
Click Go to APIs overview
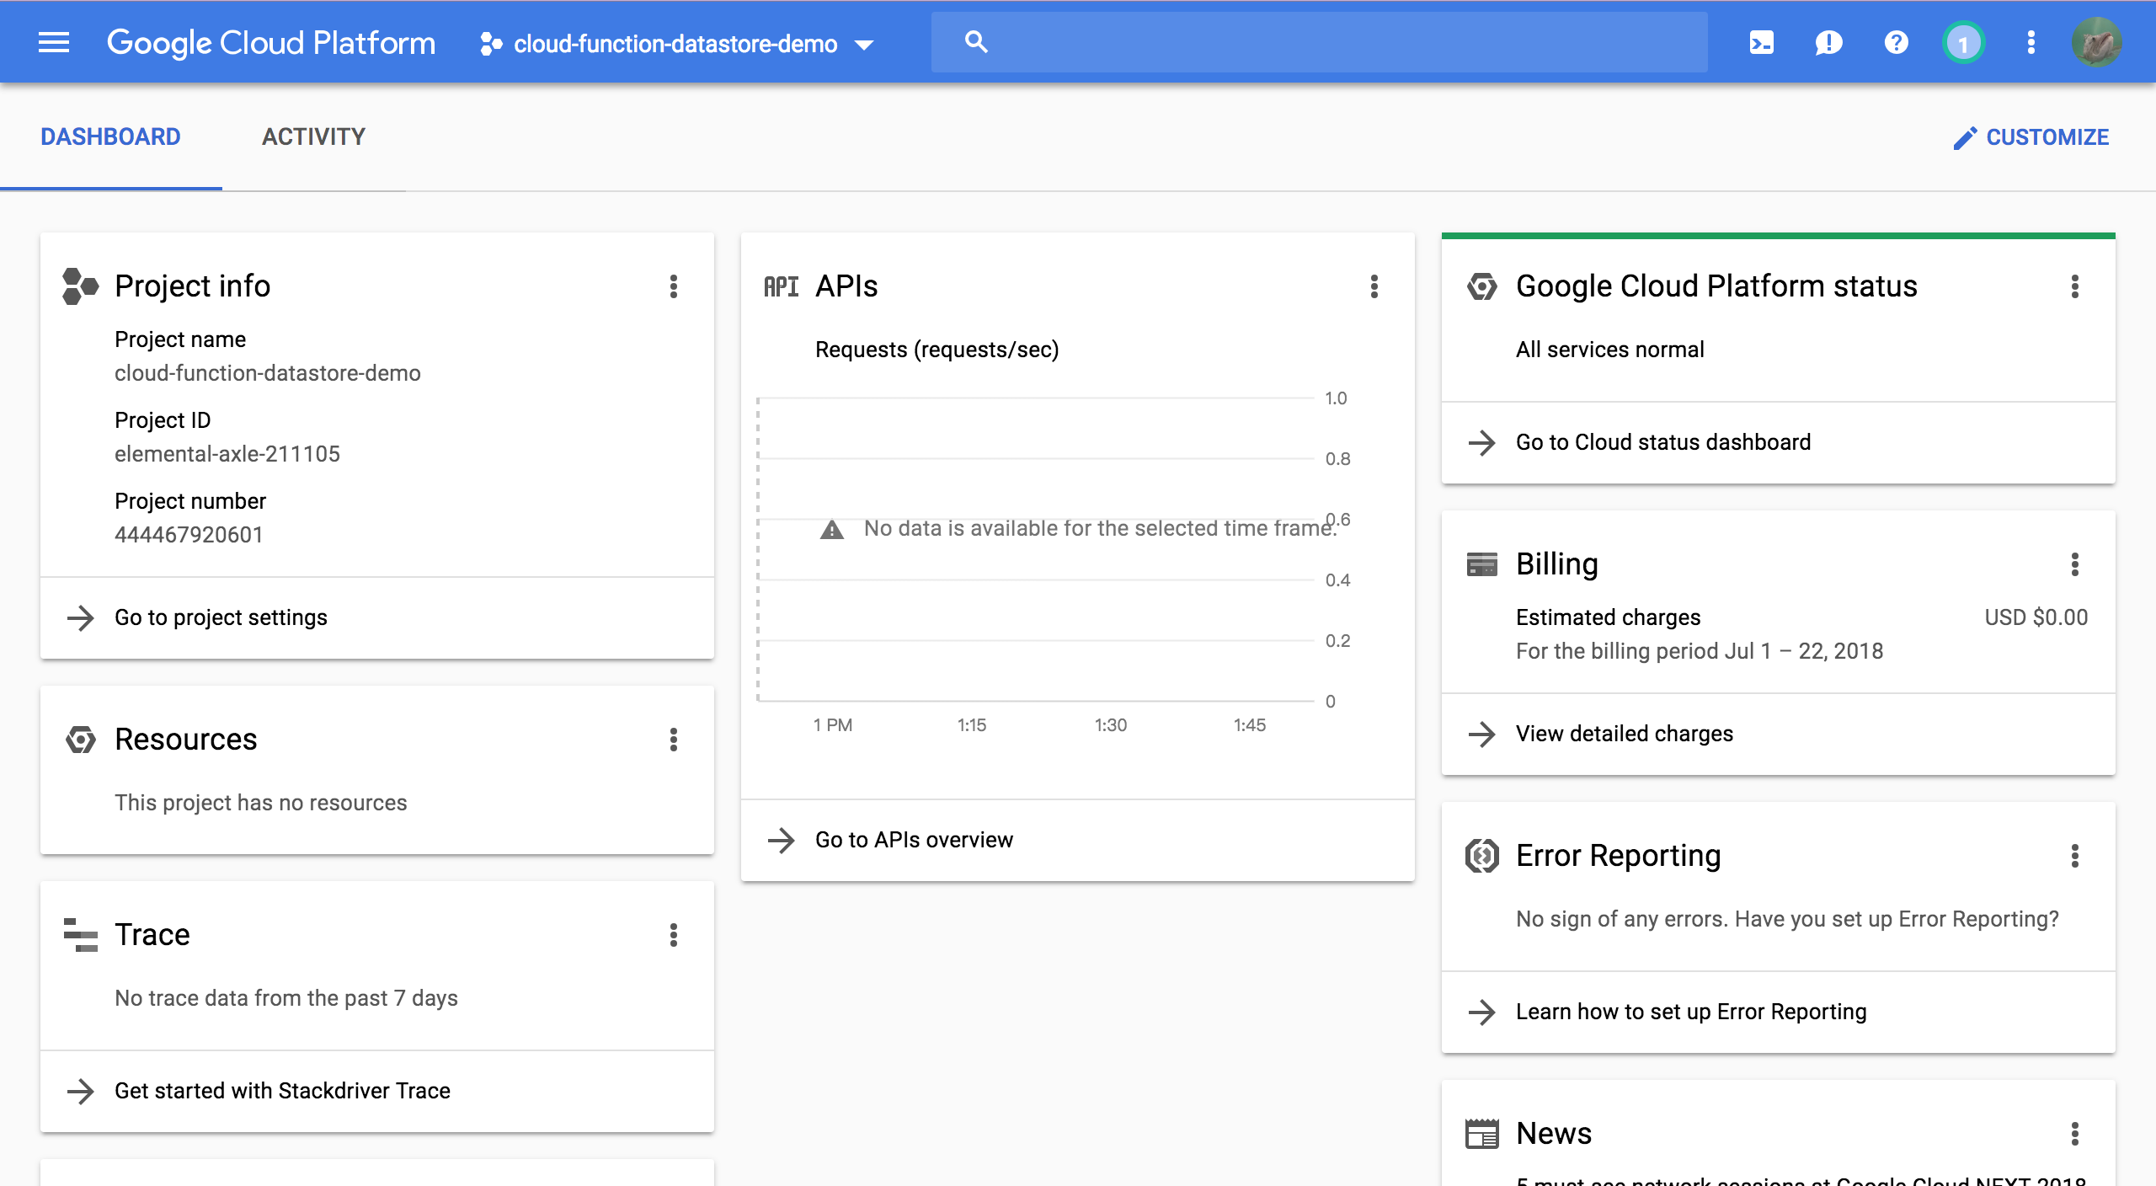click(914, 840)
